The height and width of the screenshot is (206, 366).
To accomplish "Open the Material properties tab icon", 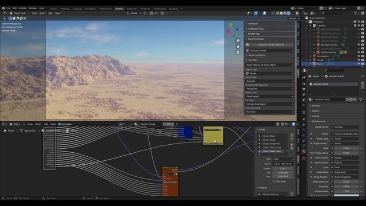I will point(304,152).
